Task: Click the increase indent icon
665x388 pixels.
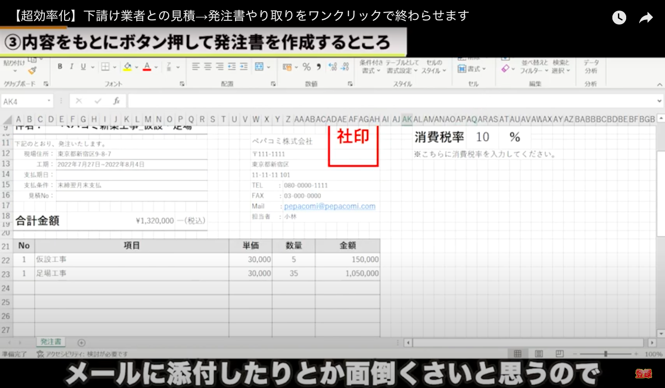Action: (243, 67)
